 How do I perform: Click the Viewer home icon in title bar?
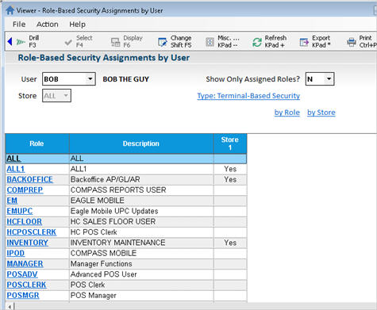click(x=10, y=10)
